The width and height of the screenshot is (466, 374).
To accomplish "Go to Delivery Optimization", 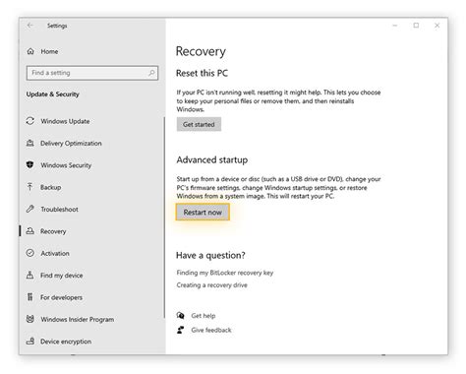I will (71, 144).
